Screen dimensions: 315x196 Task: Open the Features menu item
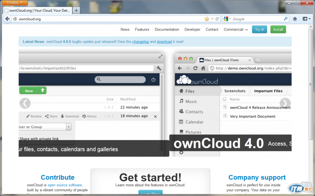click(142, 29)
